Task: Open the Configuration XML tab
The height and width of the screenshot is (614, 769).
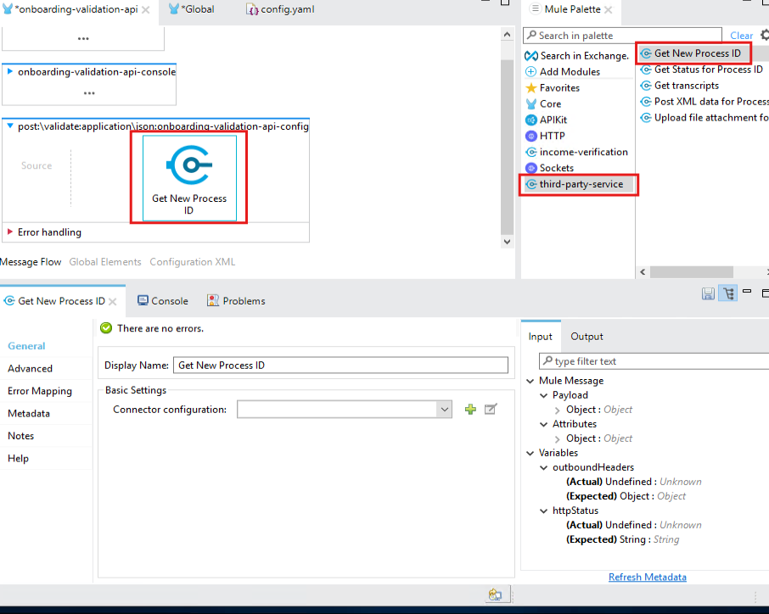Action: click(x=192, y=262)
